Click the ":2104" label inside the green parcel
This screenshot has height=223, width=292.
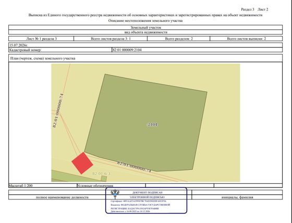(152, 124)
